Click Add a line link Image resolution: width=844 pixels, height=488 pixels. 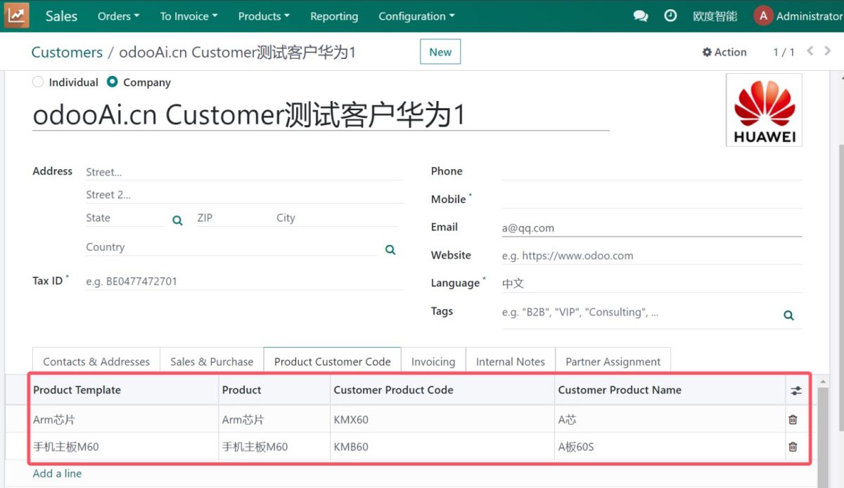coord(57,473)
